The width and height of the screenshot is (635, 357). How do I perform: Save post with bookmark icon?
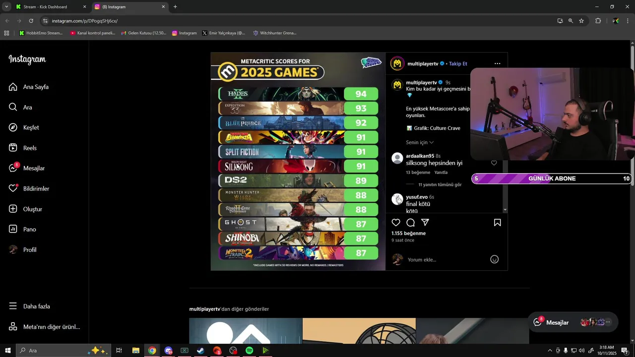[497, 223]
